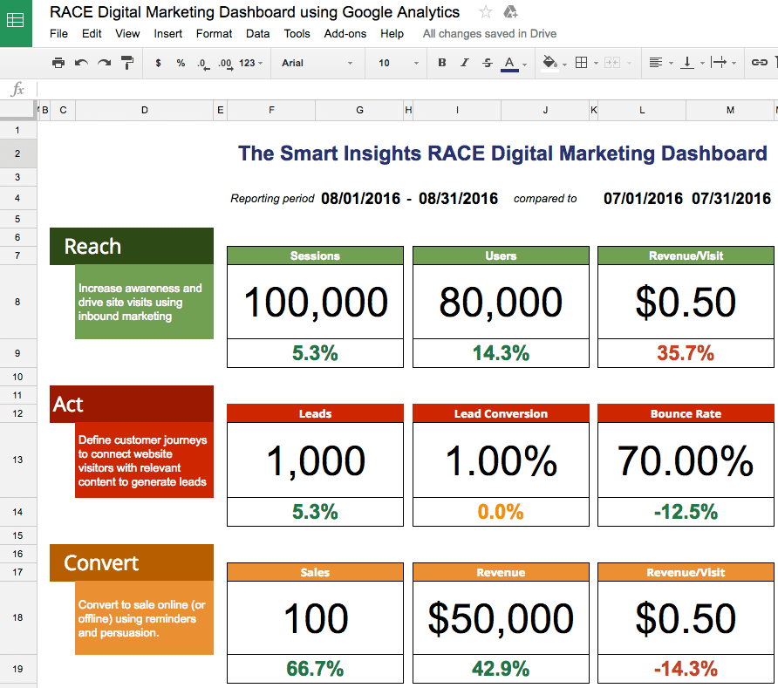Click 'All changes saved in Drive' text

point(489,34)
